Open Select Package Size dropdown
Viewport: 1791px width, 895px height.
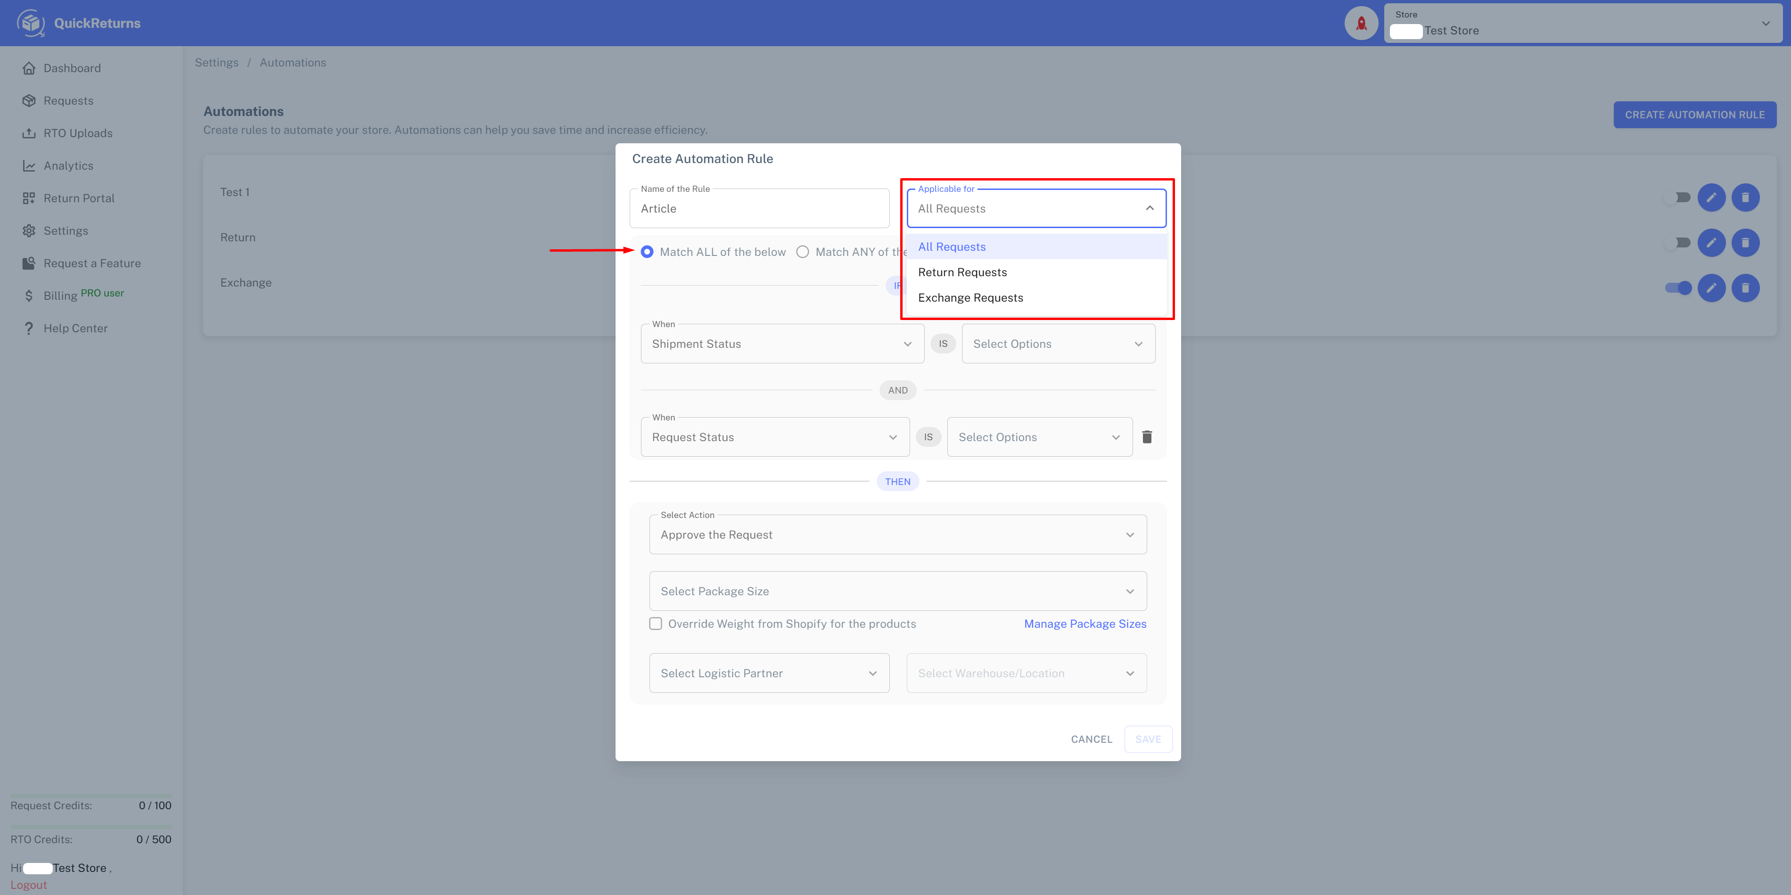click(x=897, y=591)
